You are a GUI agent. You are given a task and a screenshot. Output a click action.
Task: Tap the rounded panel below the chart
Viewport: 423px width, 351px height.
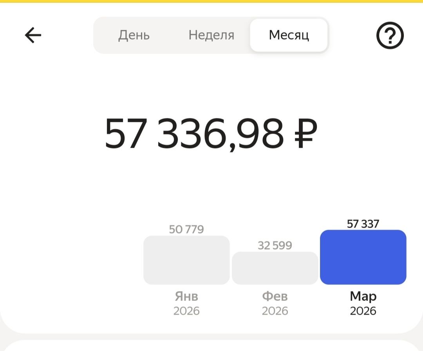(x=211, y=345)
